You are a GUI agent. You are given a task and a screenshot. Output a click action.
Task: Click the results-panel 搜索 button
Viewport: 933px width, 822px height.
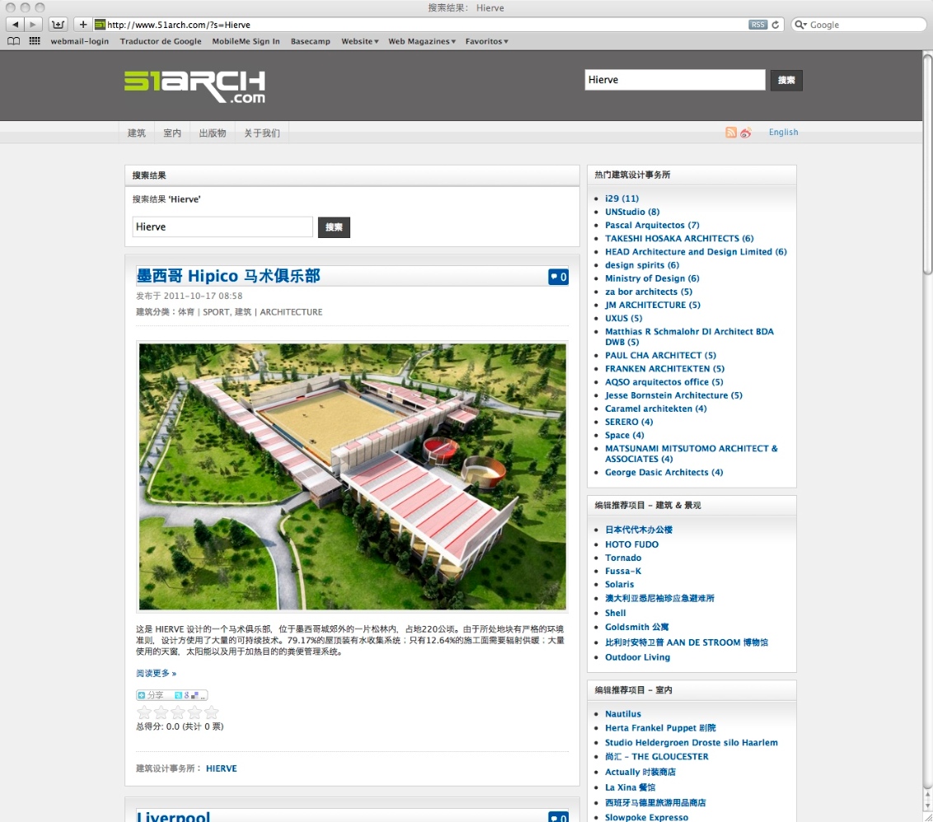click(334, 227)
